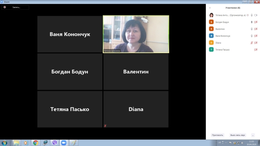Click the Zoom window title bar icon
The height and width of the screenshot is (146, 260).
tap(2, 2)
